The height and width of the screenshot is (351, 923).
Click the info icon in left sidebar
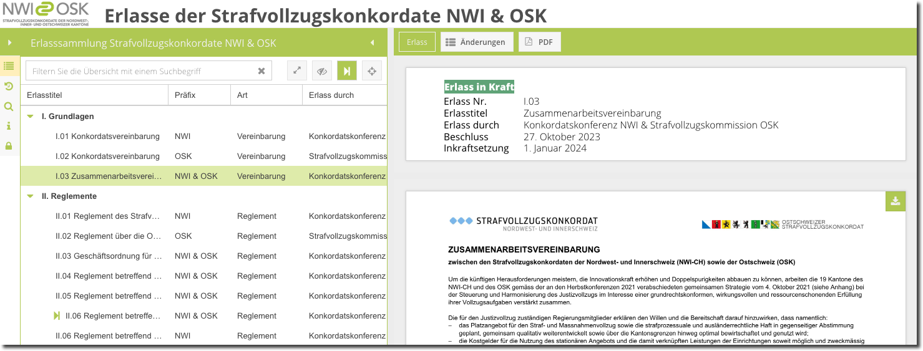point(9,126)
